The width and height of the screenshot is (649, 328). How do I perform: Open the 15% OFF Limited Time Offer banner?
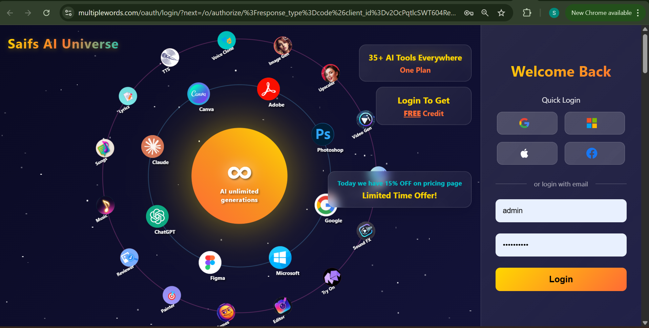[x=399, y=189]
